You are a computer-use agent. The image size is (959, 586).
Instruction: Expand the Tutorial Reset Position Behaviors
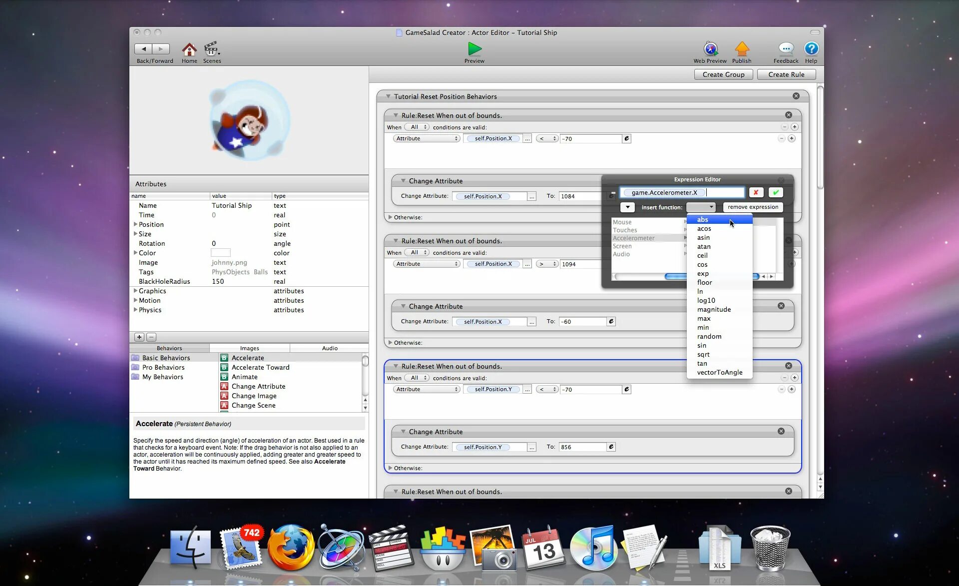(x=388, y=96)
